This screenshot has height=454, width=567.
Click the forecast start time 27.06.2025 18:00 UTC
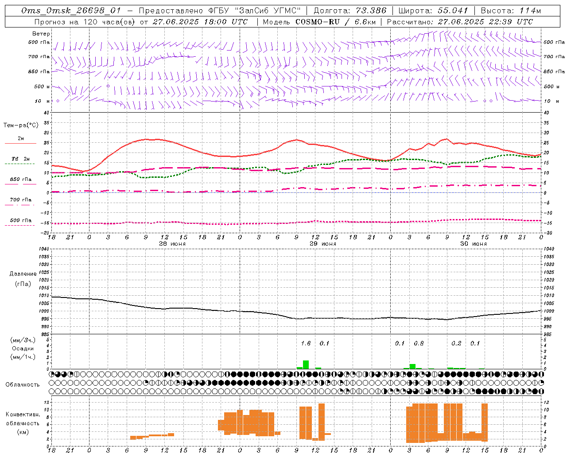click(200, 22)
